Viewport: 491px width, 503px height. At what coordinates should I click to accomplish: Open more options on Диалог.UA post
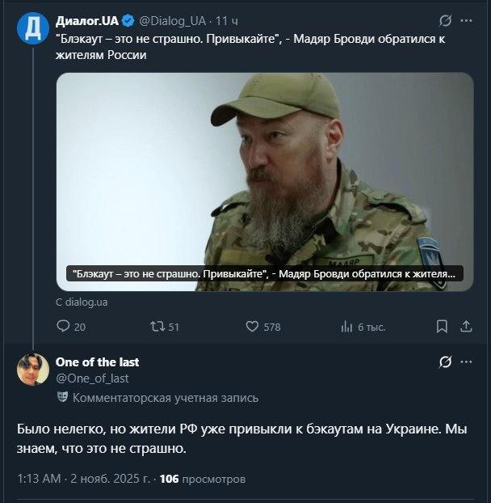click(467, 19)
